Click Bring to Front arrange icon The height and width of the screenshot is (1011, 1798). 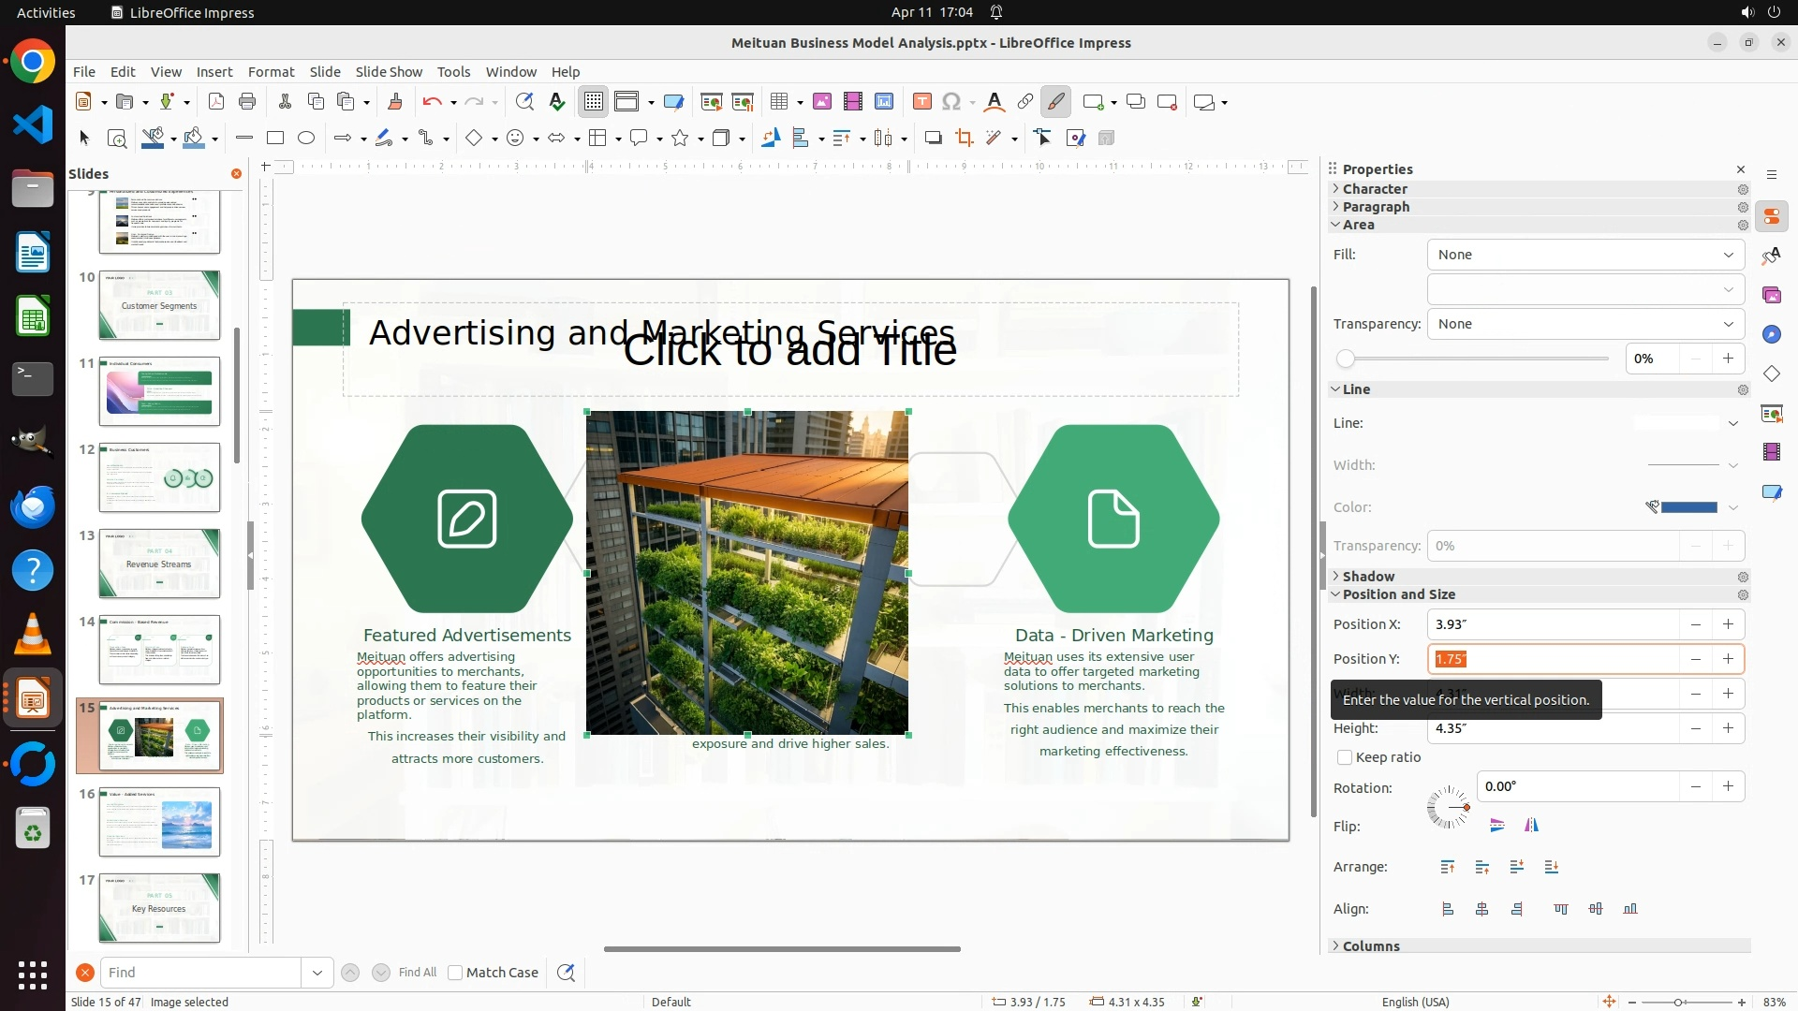coord(1448,867)
